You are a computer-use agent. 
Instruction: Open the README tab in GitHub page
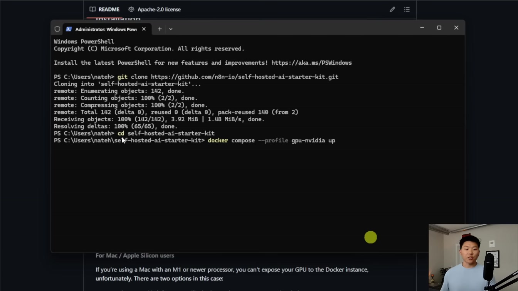(x=104, y=9)
